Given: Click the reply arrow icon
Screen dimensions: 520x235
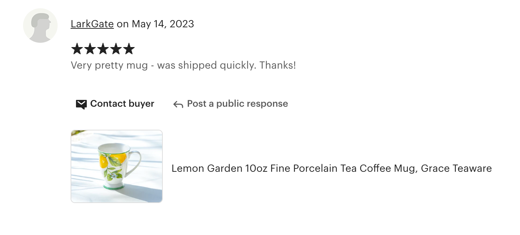Looking at the screenshot, I should 178,104.
